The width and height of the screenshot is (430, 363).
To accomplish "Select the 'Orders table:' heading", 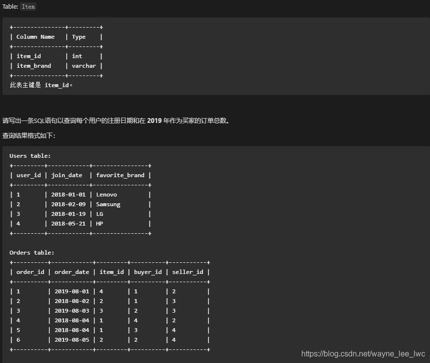I will (32, 253).
